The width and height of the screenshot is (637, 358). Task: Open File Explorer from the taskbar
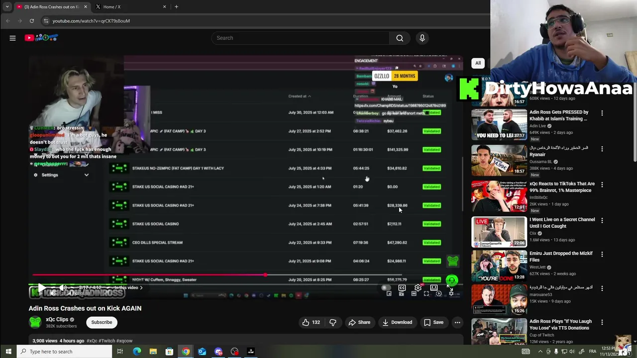(153, 352)
